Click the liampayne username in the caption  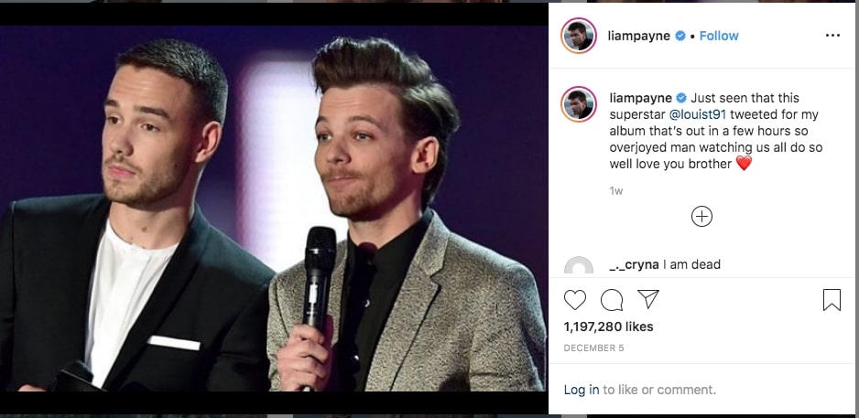pyautogui.click(x=640, y=98)
